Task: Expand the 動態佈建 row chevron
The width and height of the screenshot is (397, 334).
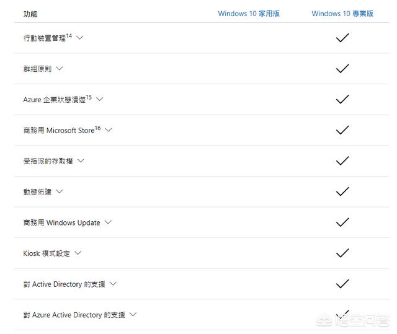Action: pos(60,191)
